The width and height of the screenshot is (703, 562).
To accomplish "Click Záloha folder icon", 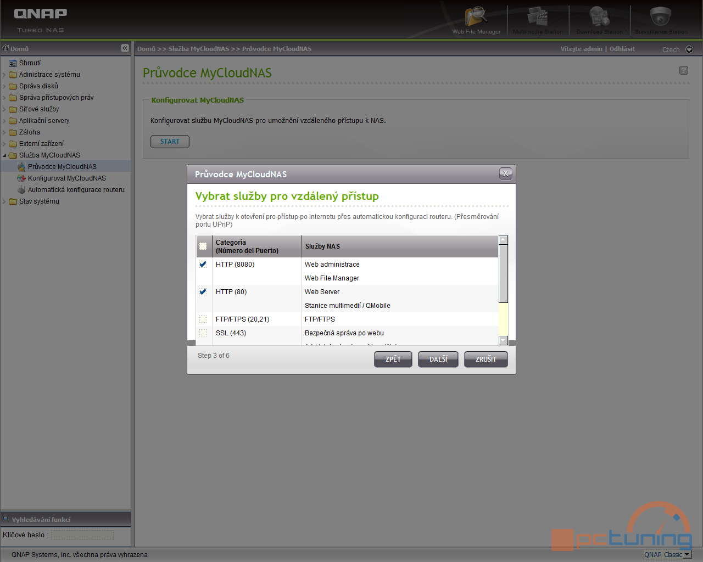I will pos(13,132).
